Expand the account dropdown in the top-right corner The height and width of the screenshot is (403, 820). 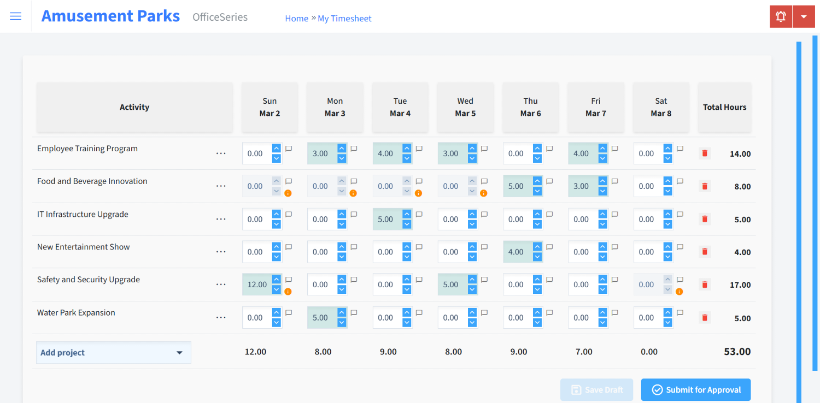point(804,16)
